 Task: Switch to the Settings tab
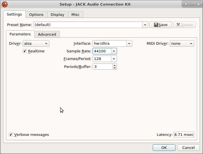[x=14, y=14]
